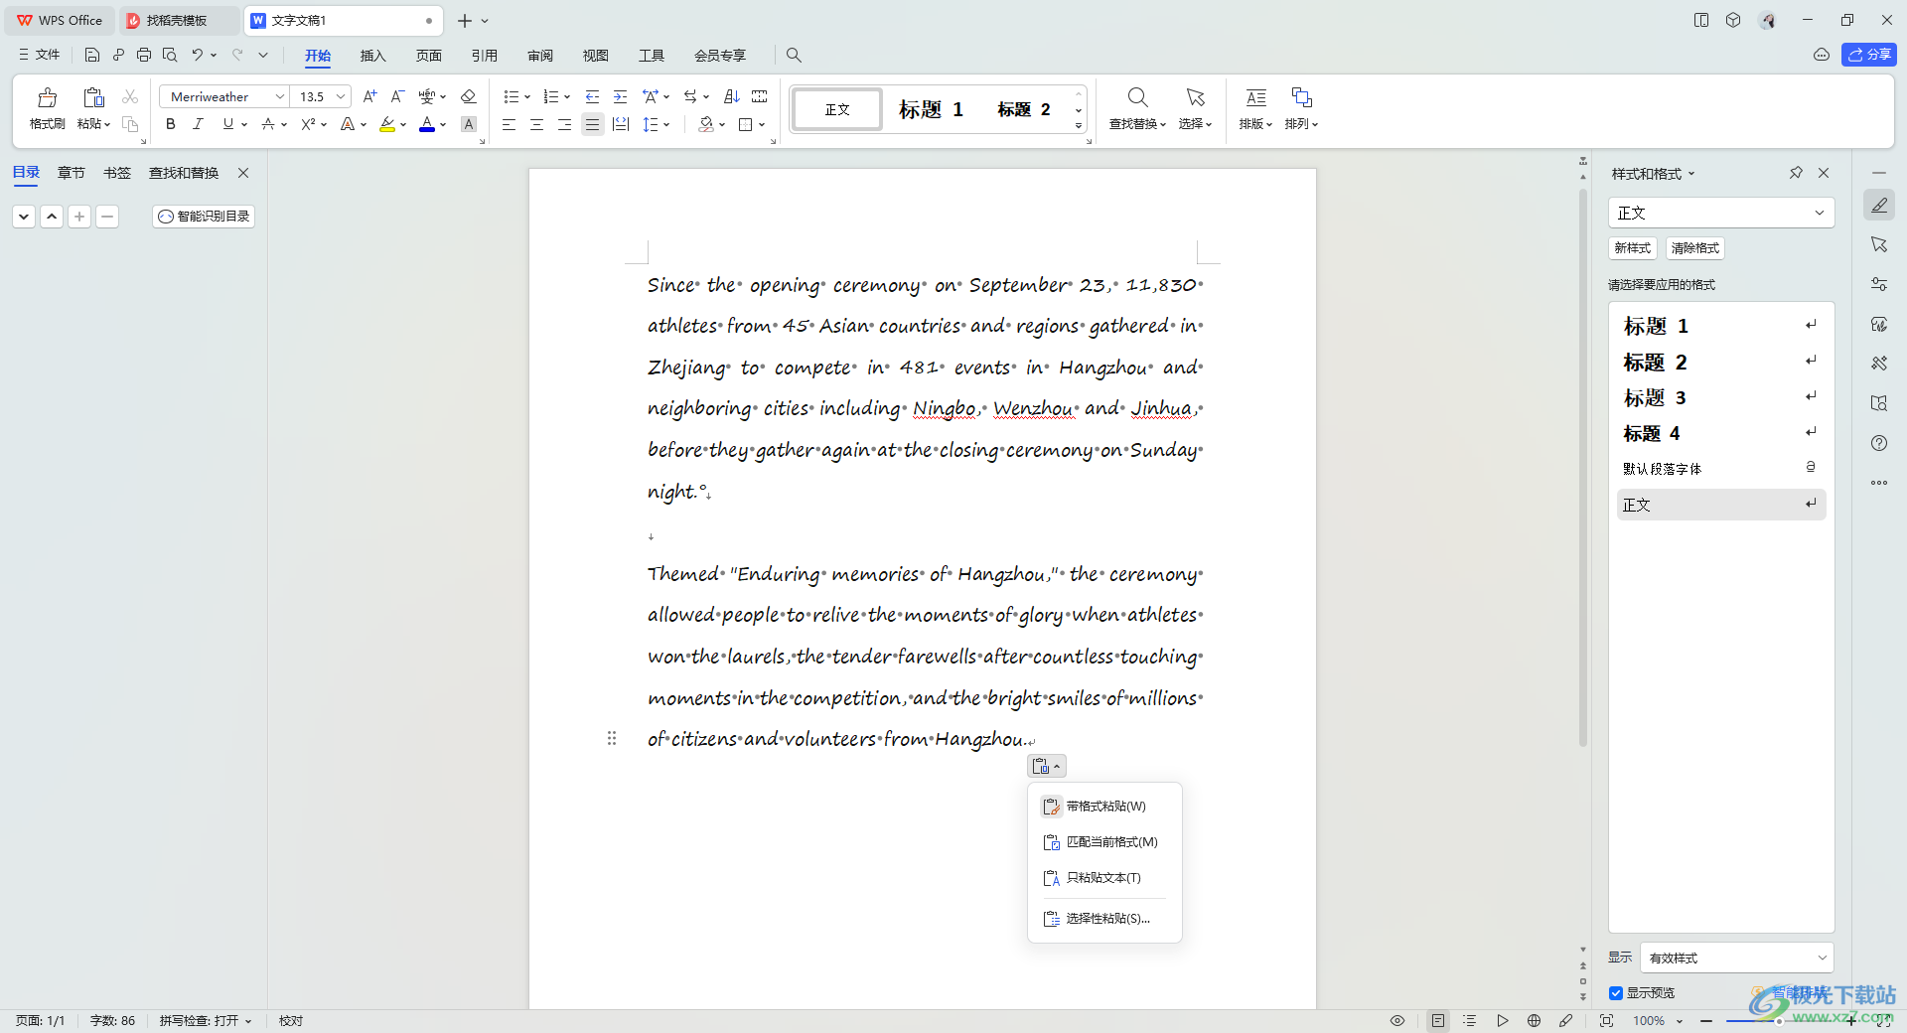This screenshot has width=1907, height=1033.
Task: Click the zoom slider in status bar
Action: (x=1778, y=1021)
